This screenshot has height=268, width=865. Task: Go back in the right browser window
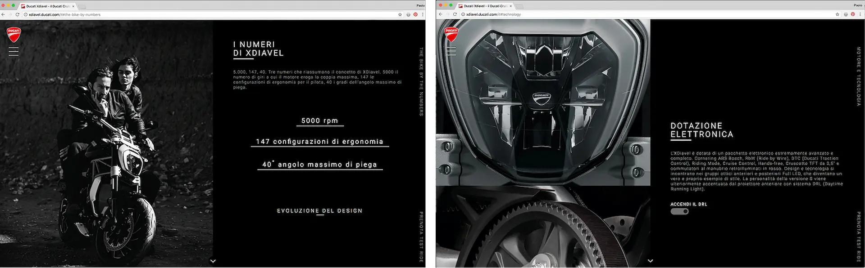[x=441, y=14]
